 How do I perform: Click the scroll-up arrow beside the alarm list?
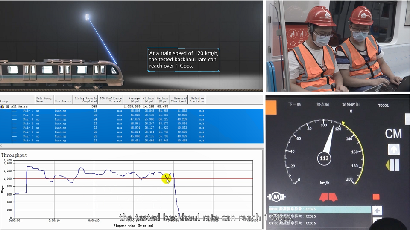[378, 210]
